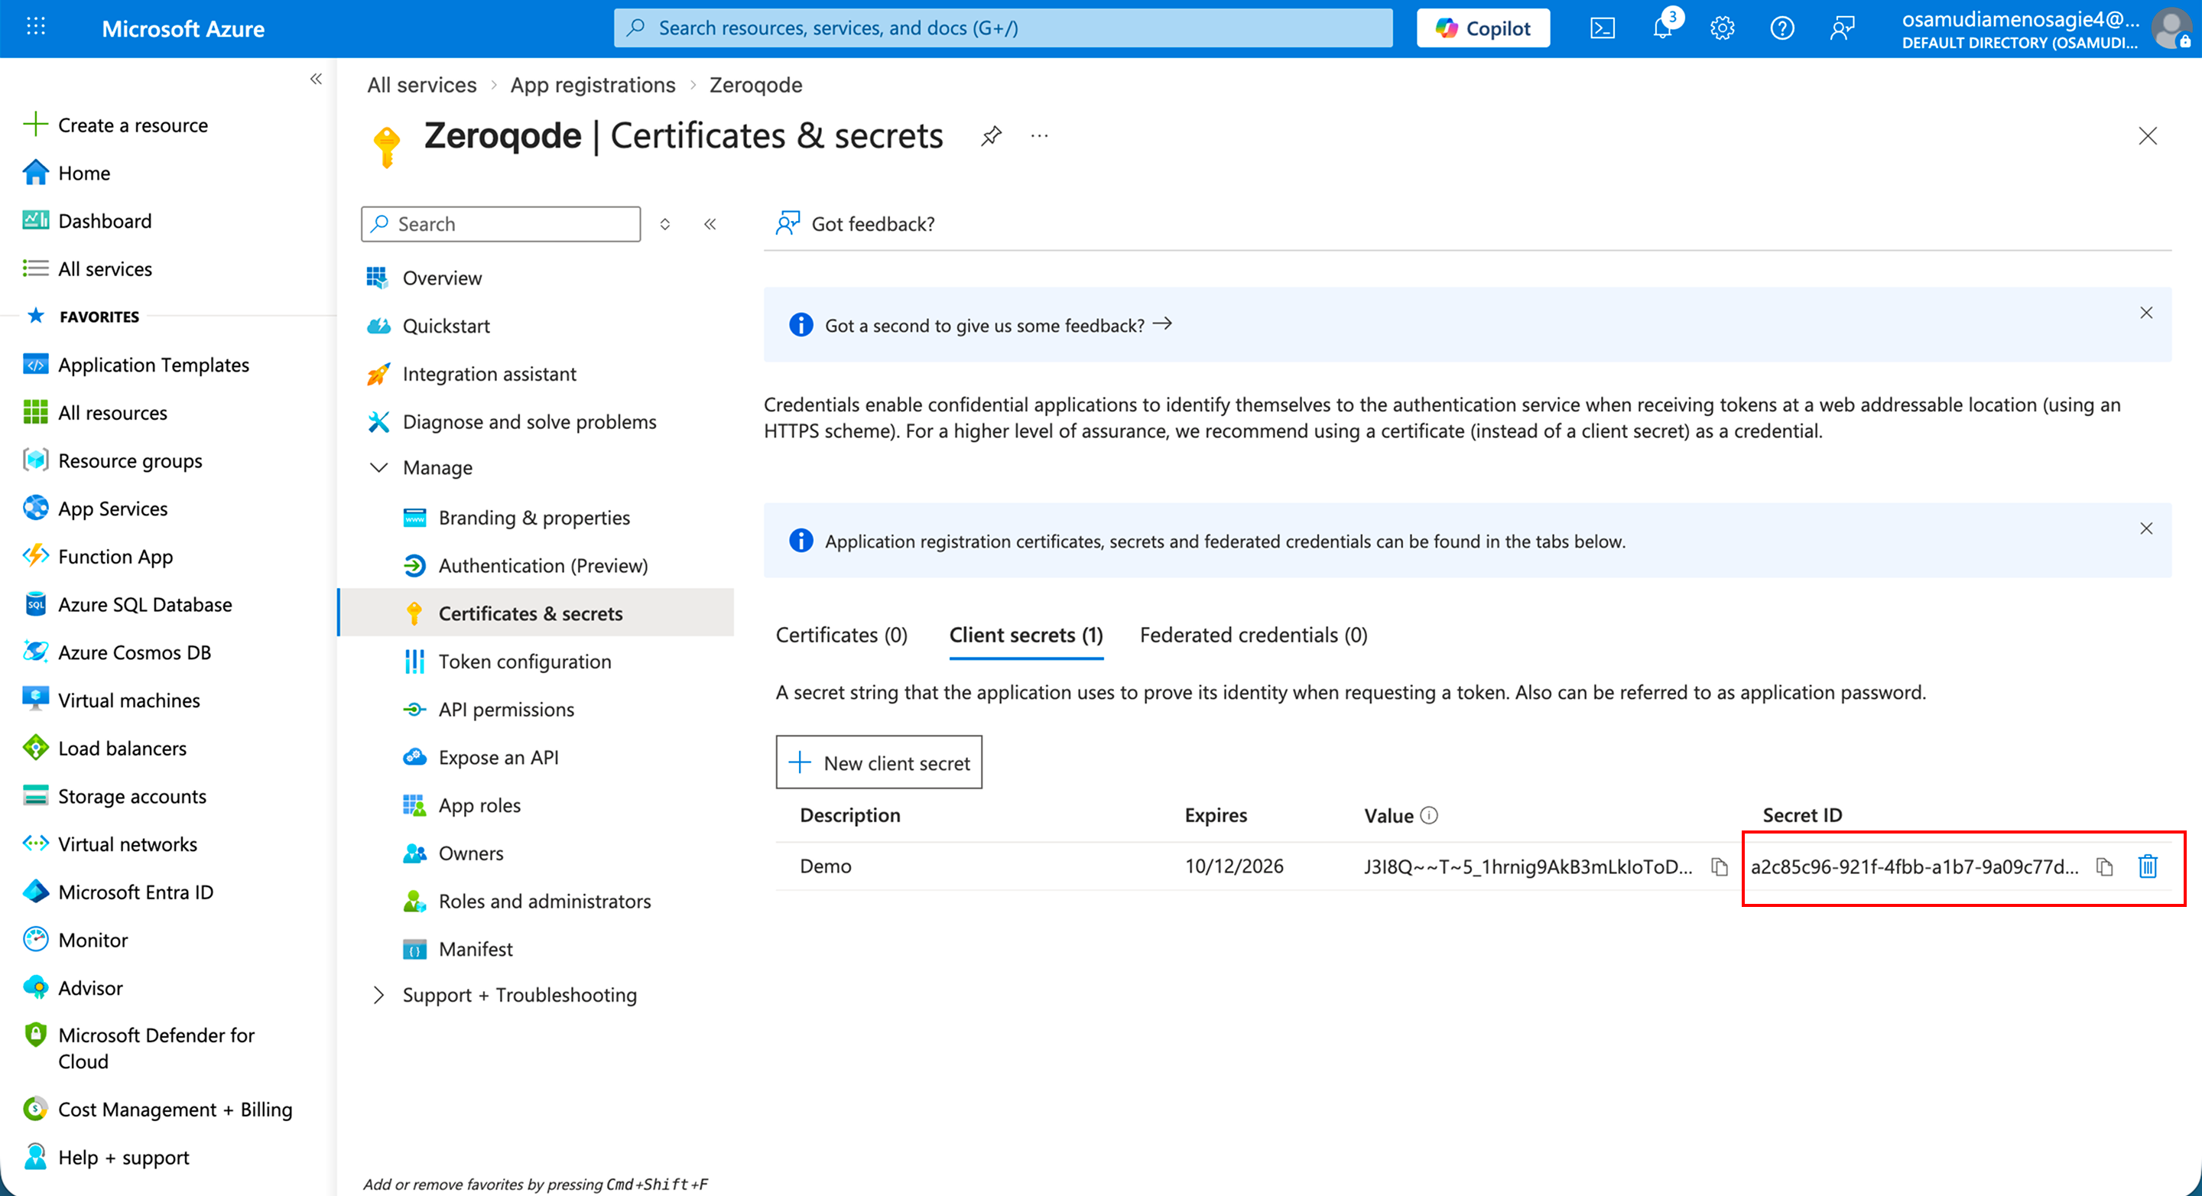
Task: Click New client secret button
Action: [x=879, y=762]
